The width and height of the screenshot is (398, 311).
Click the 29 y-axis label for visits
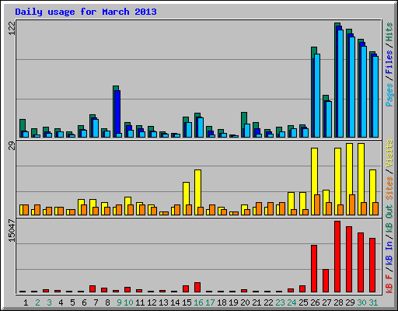[12, 146]
